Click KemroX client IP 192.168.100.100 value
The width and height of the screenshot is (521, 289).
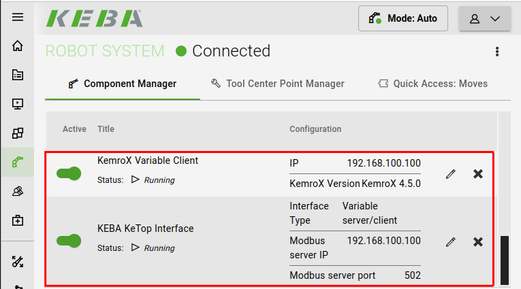coord(384,163)
